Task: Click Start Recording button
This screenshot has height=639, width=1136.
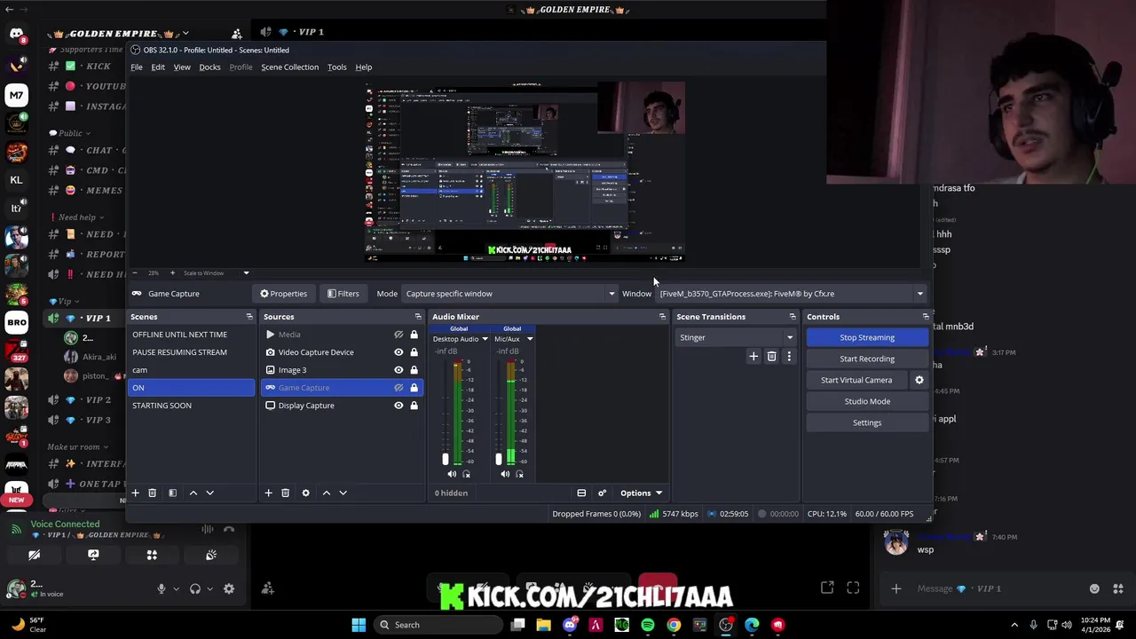Action: 867,359
